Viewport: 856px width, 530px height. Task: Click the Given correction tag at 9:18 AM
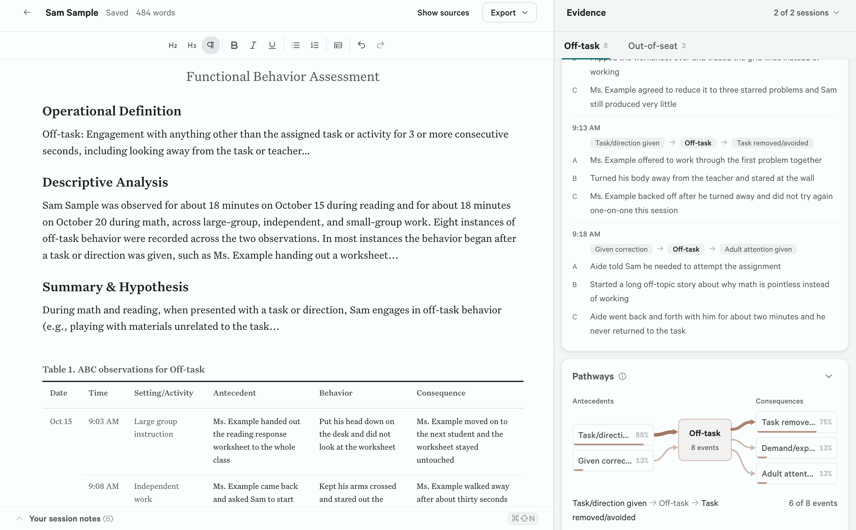(621, 249)
